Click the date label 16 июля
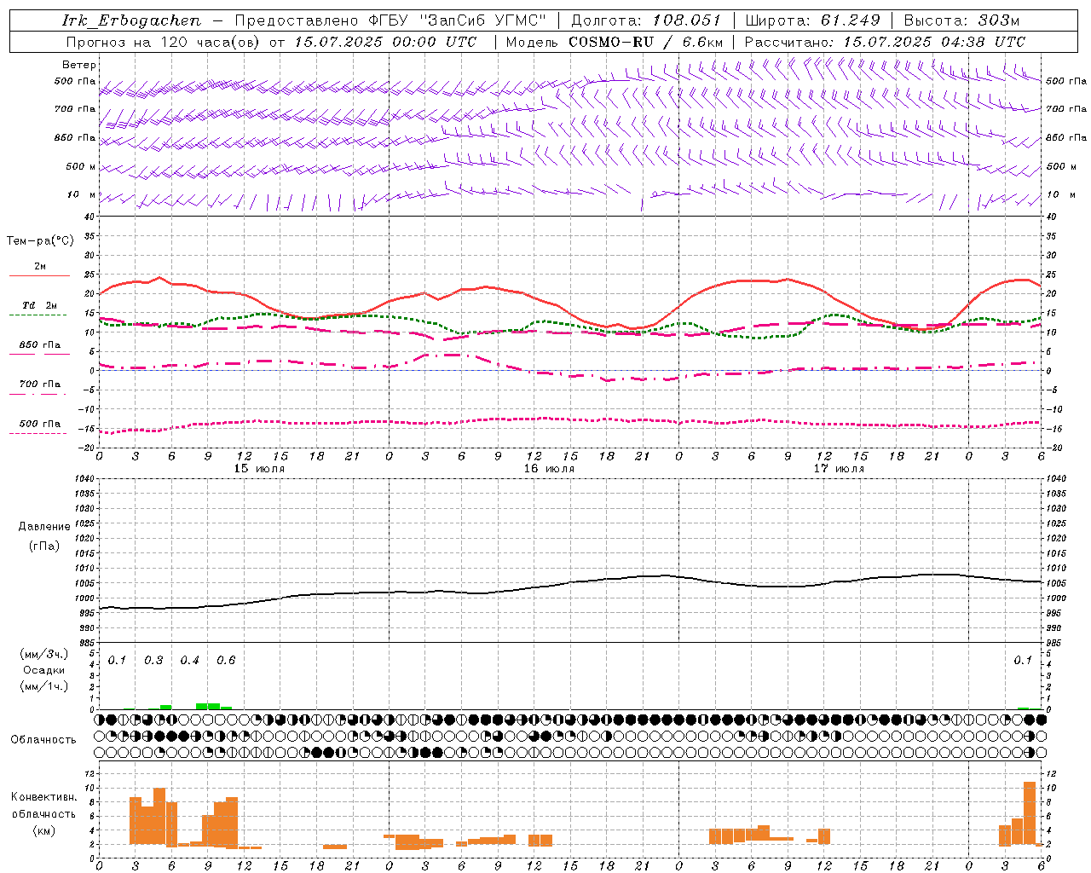 coord(549,469)
